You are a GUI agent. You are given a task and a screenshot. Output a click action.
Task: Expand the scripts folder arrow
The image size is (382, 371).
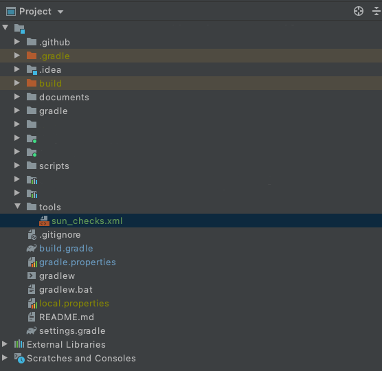16,166
